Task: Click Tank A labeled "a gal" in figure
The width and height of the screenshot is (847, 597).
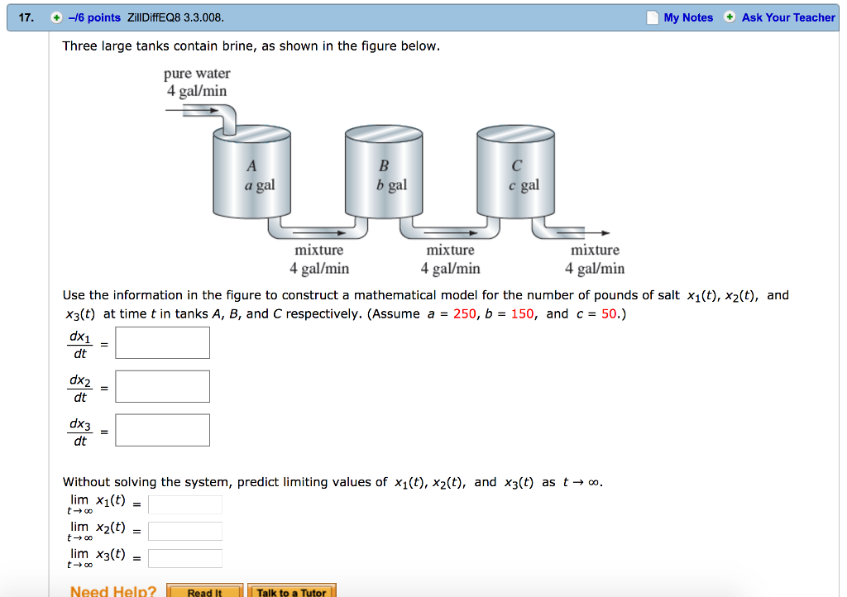Action: click(251, 175)
